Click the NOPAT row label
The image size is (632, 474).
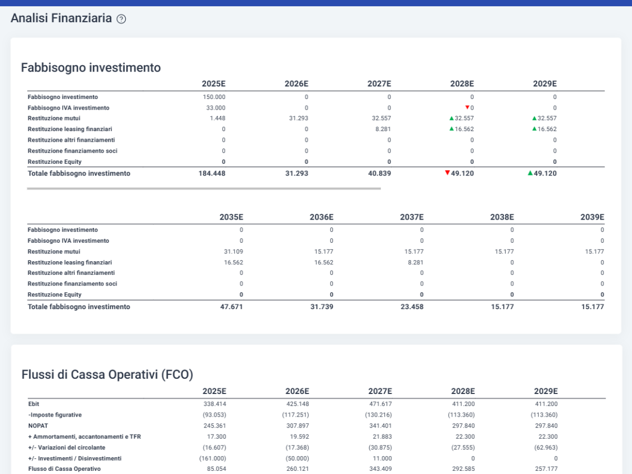click(x=37, y=426)
